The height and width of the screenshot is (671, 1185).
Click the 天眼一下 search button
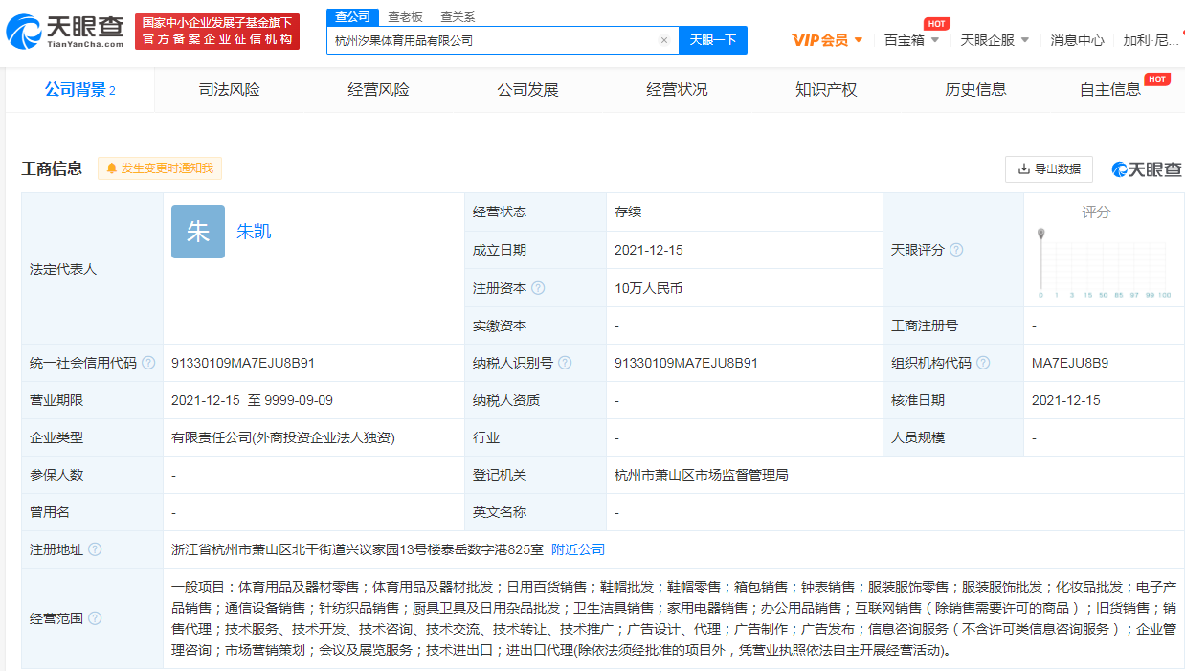(x=713, y=39)
